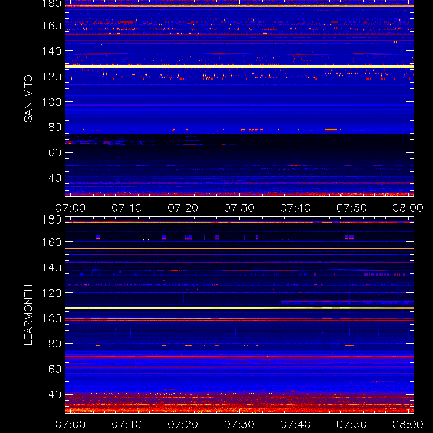Viewport: 433px width, 433px height.
Task: Click the 07:20 time label under Learmonth plot
Action: 183,424
